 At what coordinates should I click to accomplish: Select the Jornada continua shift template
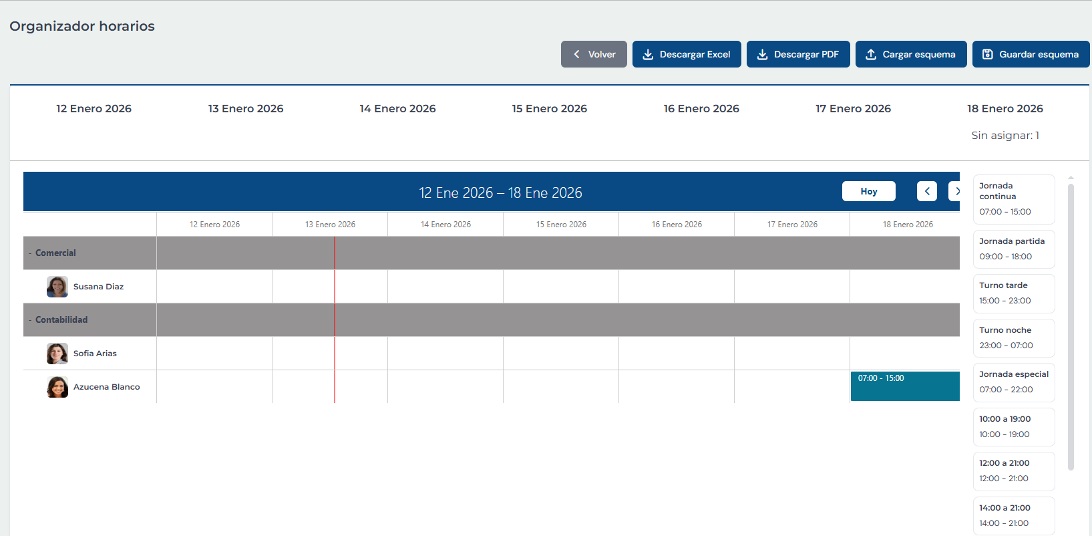(1013, 199)
